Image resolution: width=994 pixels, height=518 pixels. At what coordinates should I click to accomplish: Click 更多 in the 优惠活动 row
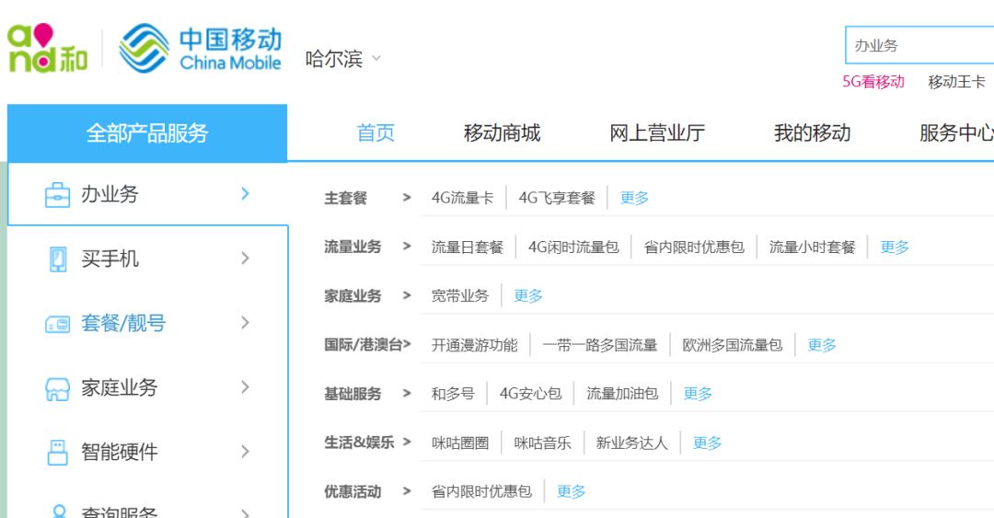572,492
